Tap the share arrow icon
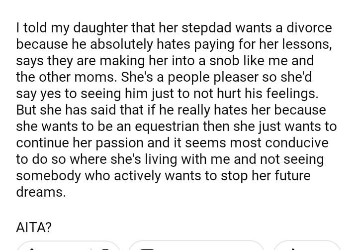Screen dimensions: 358x250 (294, 248)
